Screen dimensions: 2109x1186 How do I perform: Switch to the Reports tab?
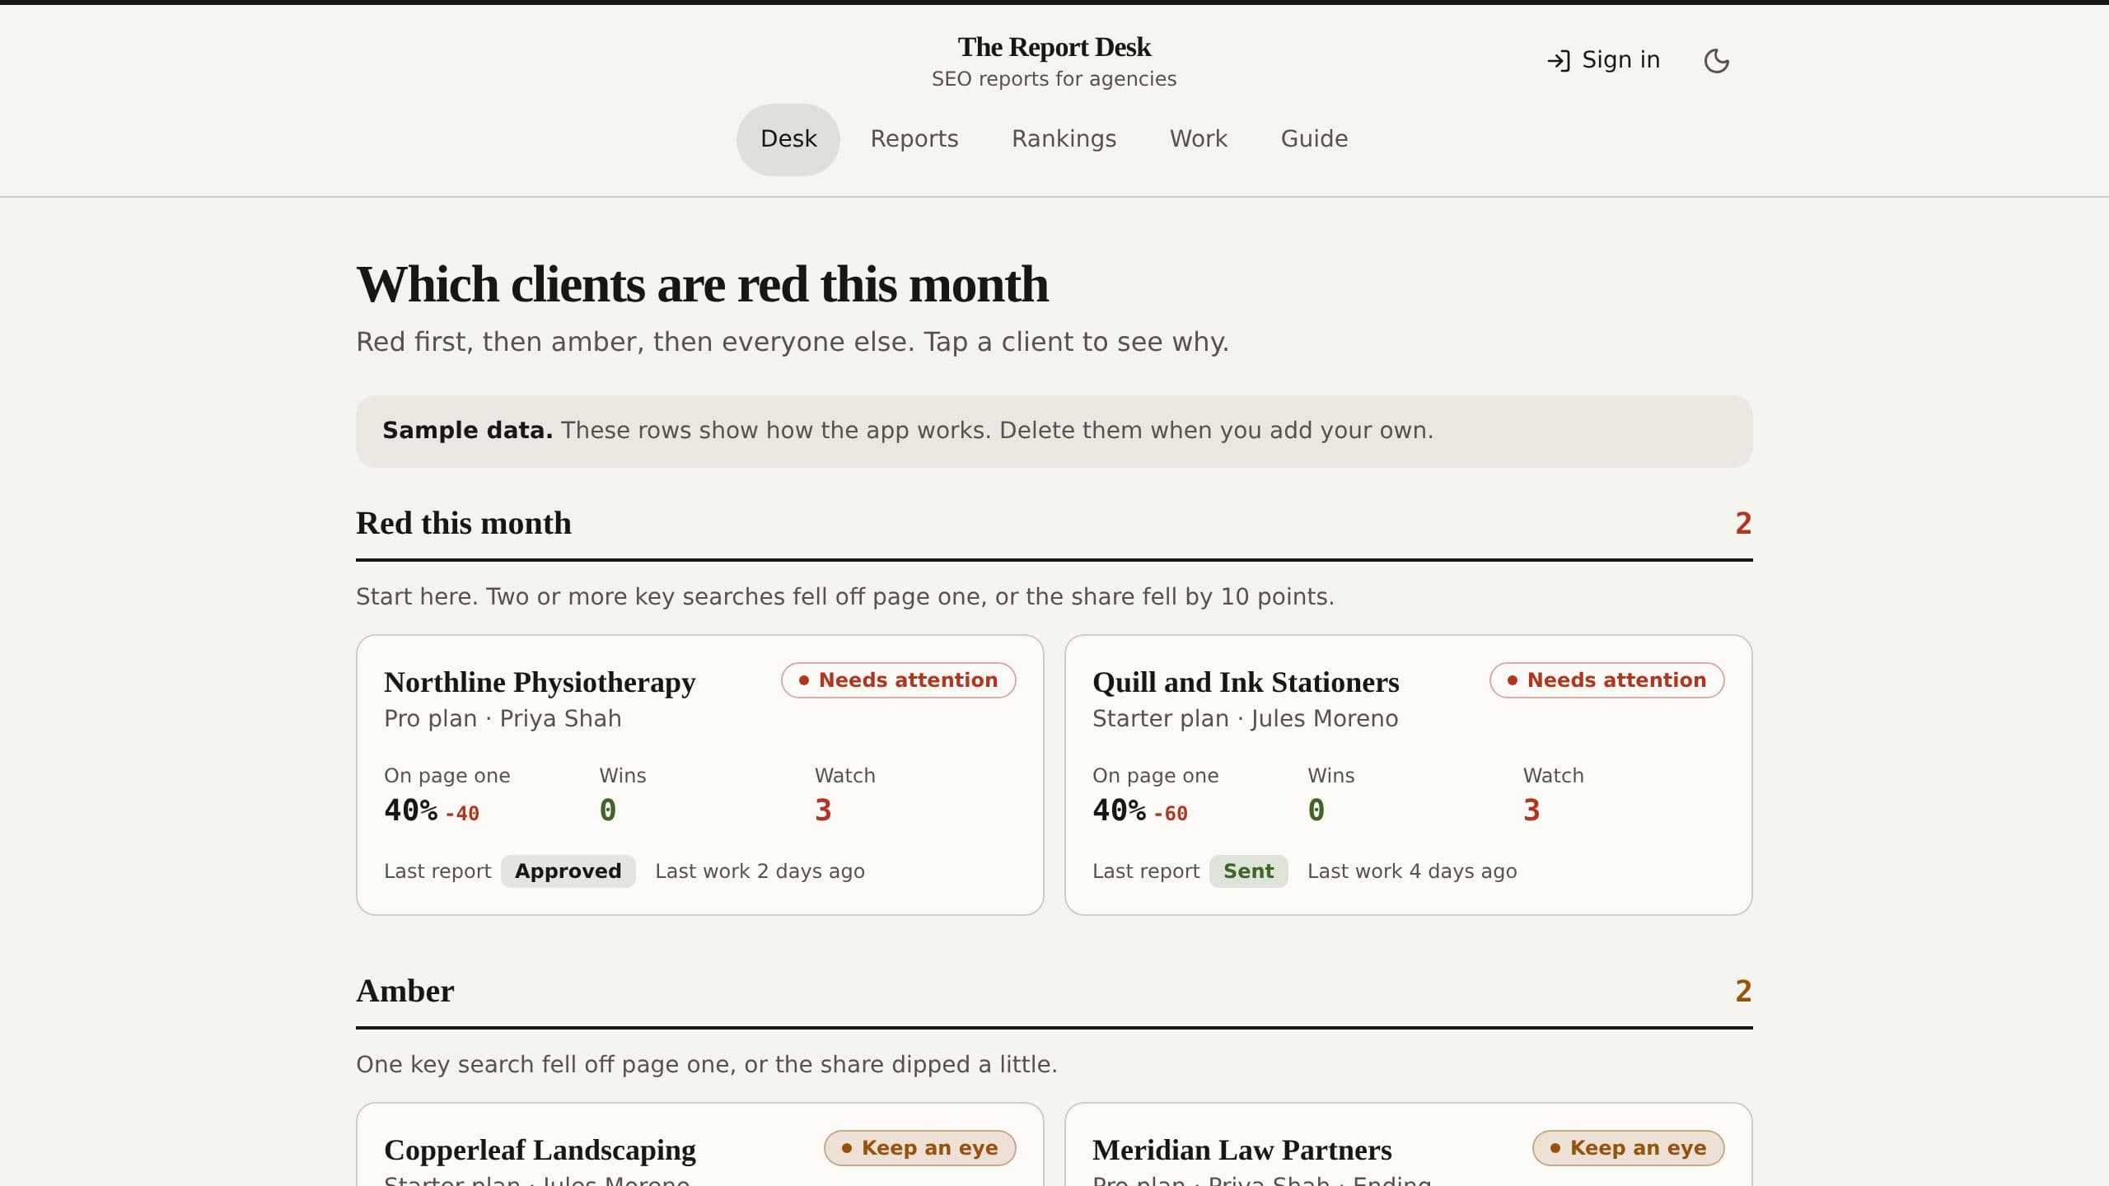click(914, 139)
